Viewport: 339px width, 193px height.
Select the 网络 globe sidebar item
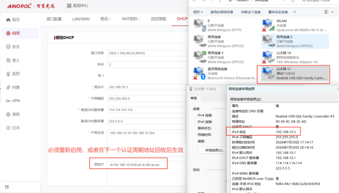point(21,33)
